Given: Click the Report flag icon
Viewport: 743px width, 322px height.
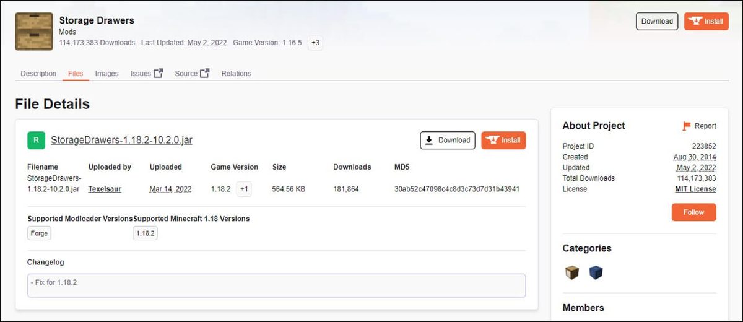Looking at the screenshot, I should pyautogui.click(x=687, y=126).
